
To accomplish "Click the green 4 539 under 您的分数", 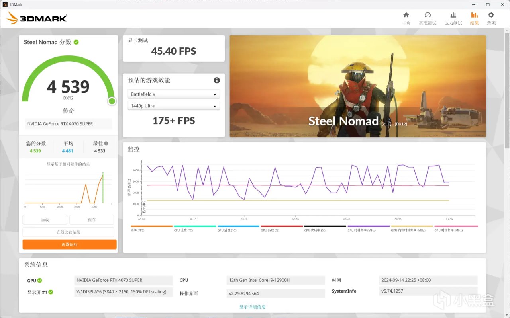I will [x=35, y=151].
